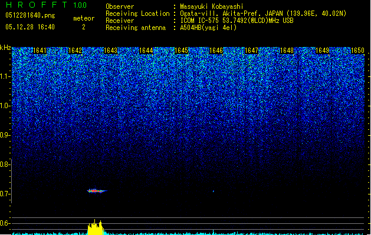Click the 1.0 kHz axis label
371x235 pixels.
[x=5, y=106]
